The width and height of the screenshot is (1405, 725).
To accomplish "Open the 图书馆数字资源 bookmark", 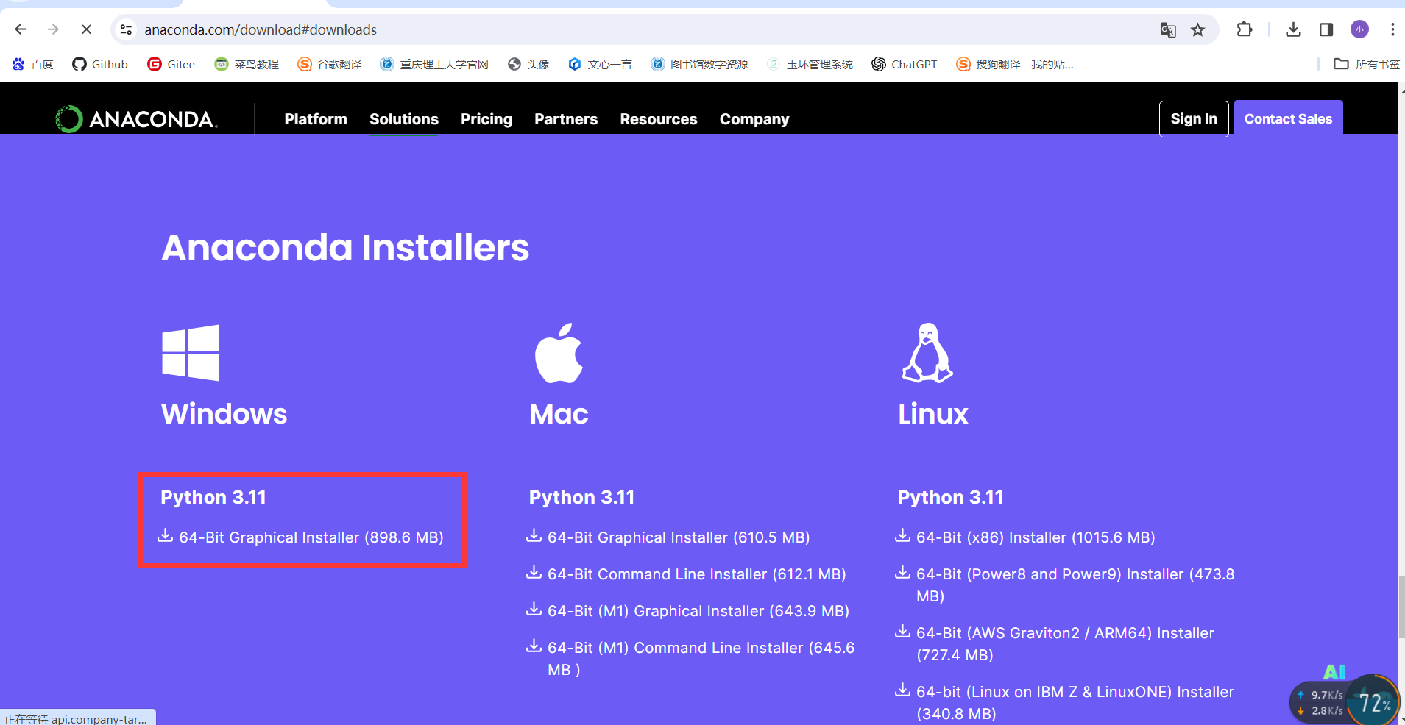I will coord(699,64).
